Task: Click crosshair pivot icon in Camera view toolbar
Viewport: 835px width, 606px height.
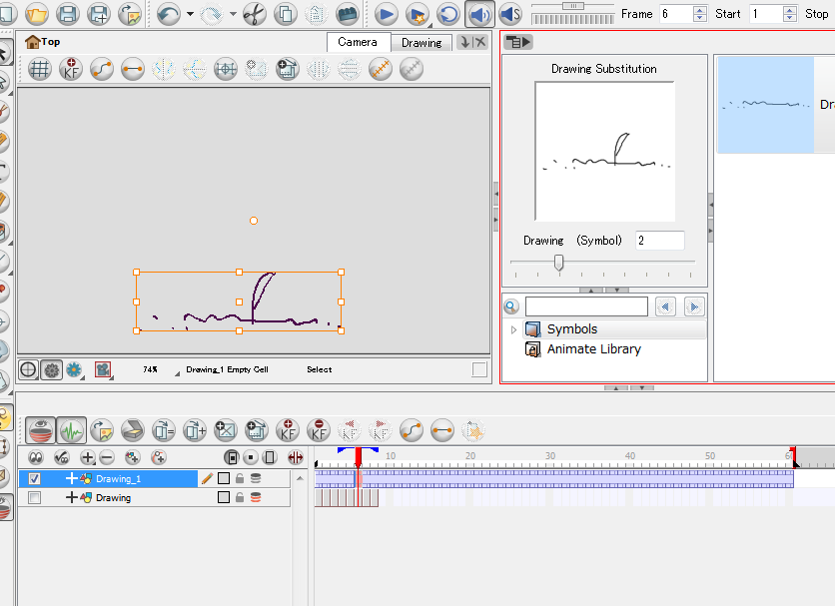Action: [226, 69]
